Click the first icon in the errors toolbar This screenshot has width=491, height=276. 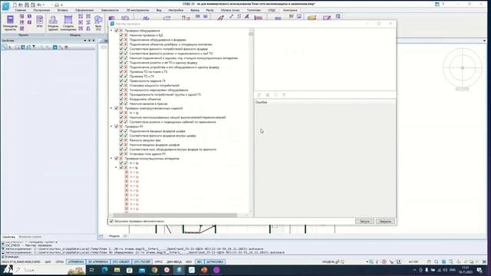[x=259, y=95]
